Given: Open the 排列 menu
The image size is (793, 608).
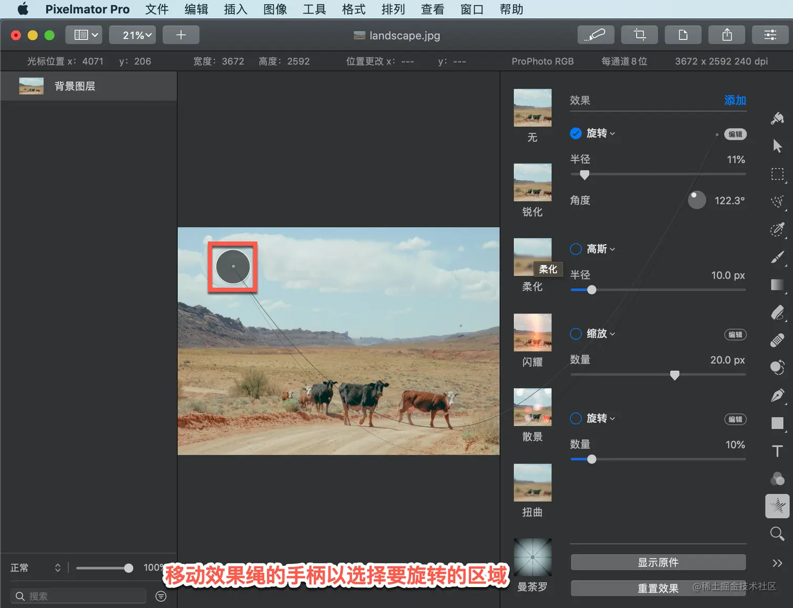Looking at the screenshot, I should click(393, 9).
